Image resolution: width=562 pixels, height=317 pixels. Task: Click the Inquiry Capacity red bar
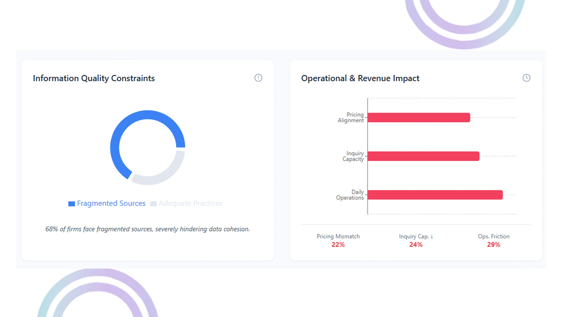tap(423, 156)
